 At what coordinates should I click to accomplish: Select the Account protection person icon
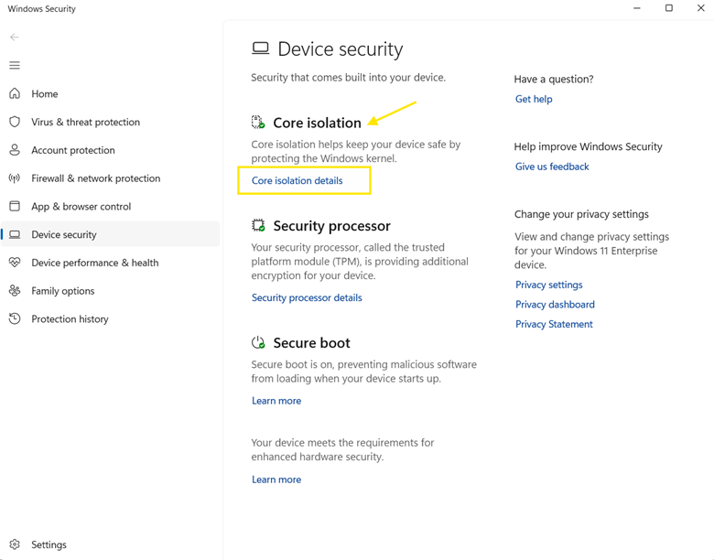click(x=15, y=150)
